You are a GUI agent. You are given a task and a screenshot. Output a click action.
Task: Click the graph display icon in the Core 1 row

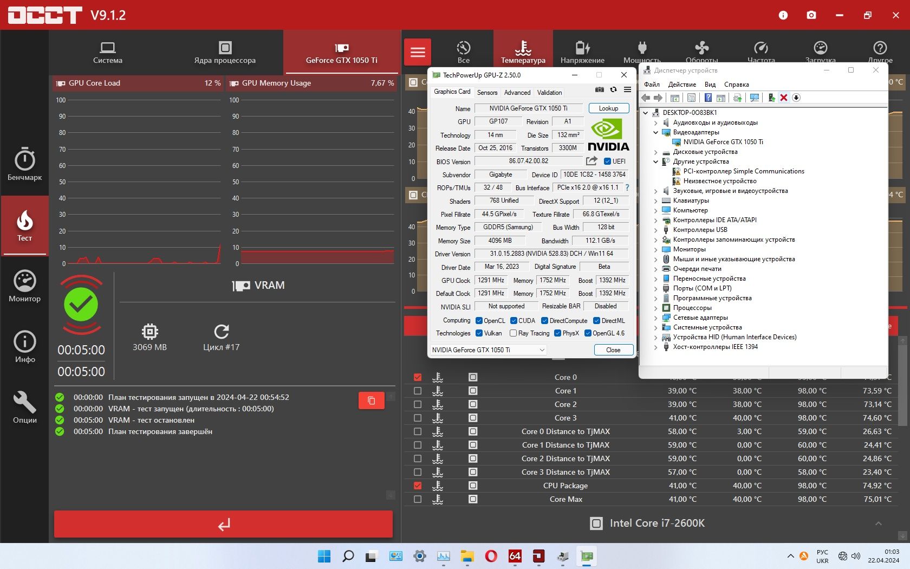[x=473, y=391]
